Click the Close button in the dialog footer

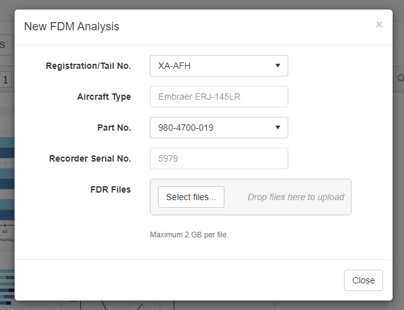coord(363,280)
